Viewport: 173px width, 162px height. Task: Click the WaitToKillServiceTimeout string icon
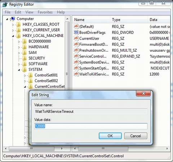pyautogui.click(x=76, y=74)
